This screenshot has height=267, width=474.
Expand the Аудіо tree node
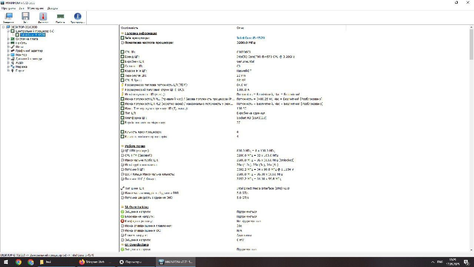point(8,63)
